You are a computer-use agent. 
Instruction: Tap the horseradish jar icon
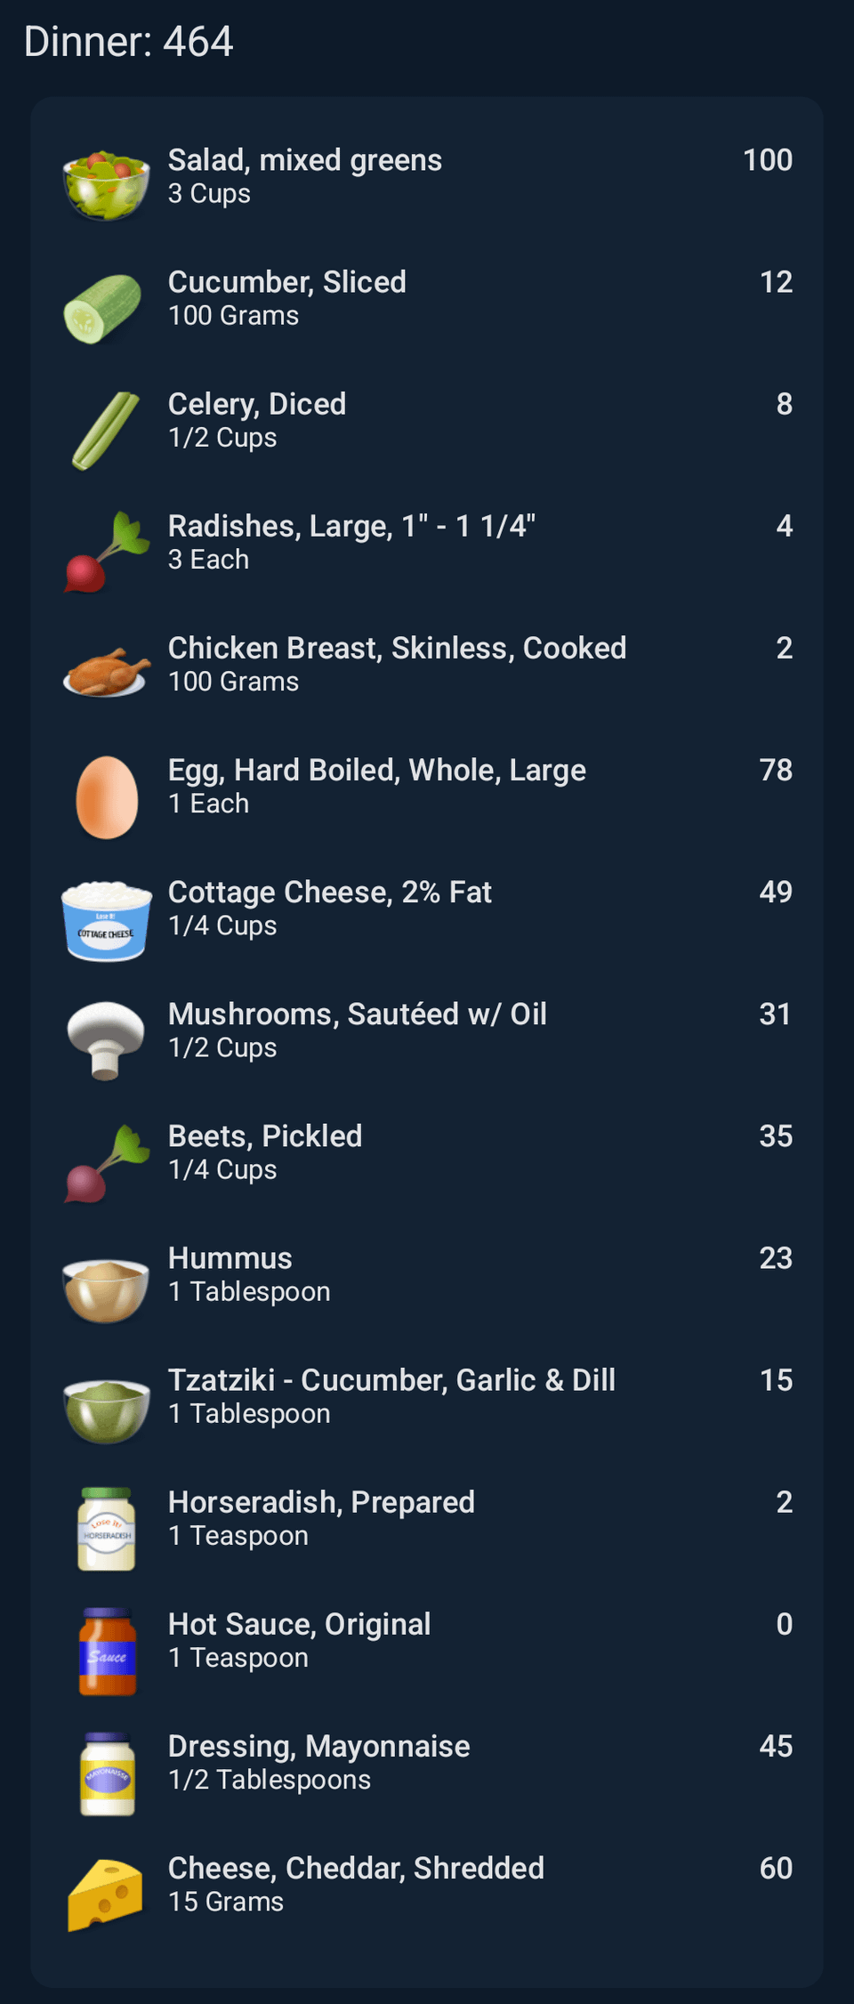[x=106, y=1529]
